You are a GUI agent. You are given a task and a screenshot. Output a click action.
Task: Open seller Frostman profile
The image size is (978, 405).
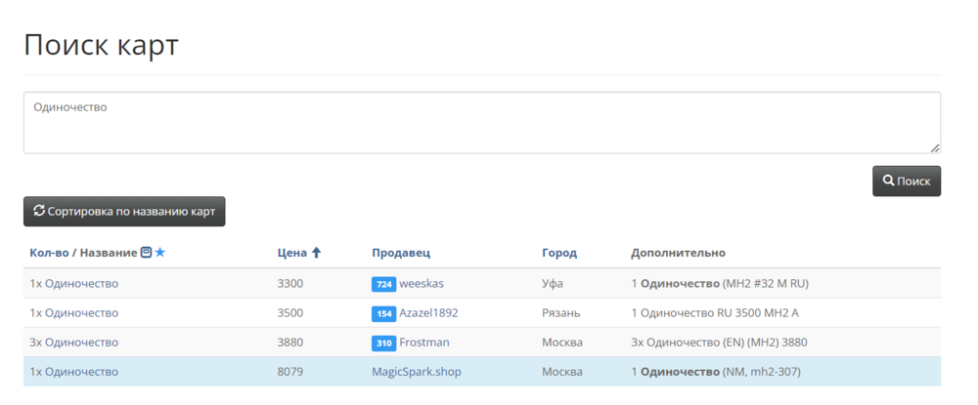(424, 343)
